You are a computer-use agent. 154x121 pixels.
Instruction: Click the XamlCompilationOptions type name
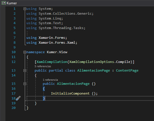click(x=92, y=62)
